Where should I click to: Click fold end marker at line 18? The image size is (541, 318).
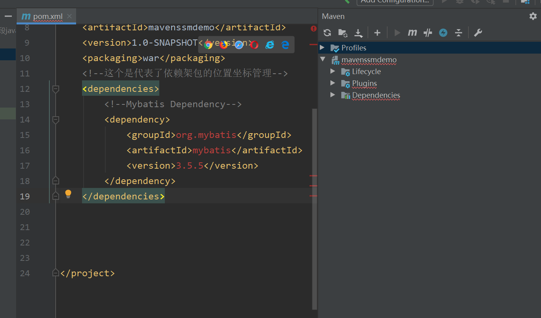pyautogui.click(x=56, y=180)
